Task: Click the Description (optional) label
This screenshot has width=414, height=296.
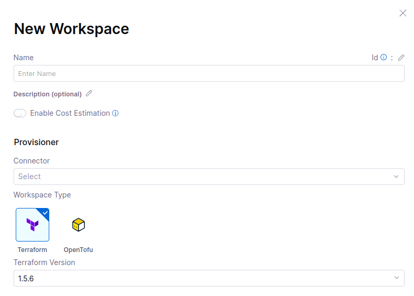Action: 48,94
